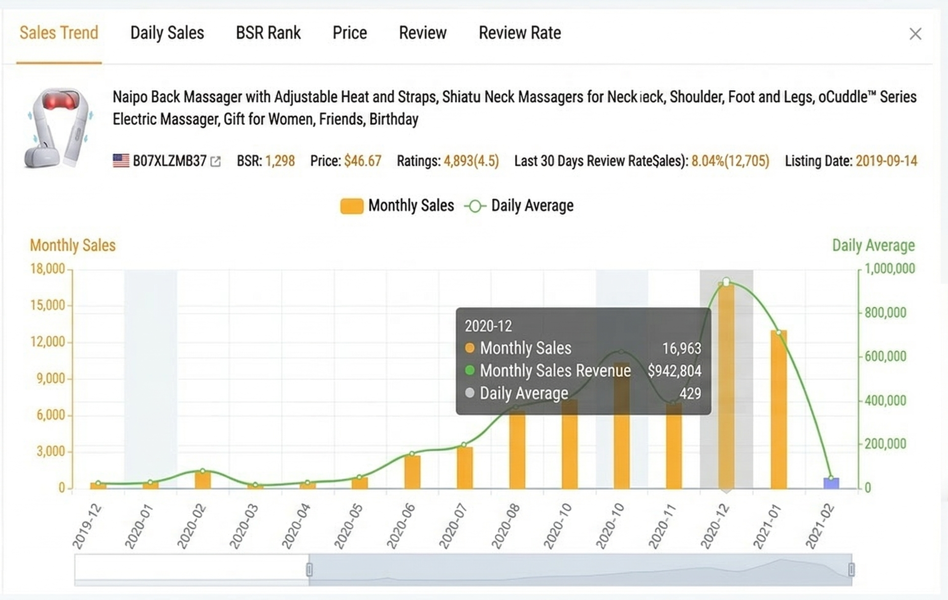Open ASIN link B07XLZMB37

pos(171,161)
